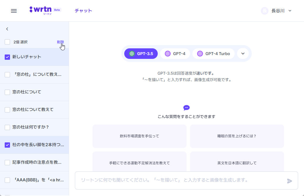Switch to the GPT-4 model tab
The width and height of the screenshot is (304, 196).
(175, 54)
